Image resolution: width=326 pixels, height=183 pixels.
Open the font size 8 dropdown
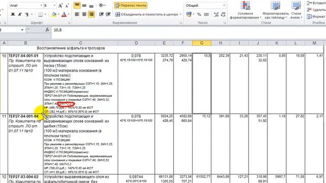(x=55, y=6)
